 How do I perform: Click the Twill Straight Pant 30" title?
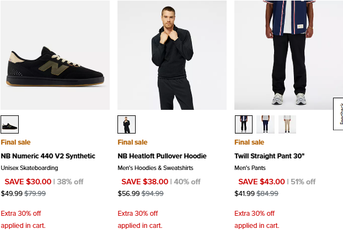270,156
